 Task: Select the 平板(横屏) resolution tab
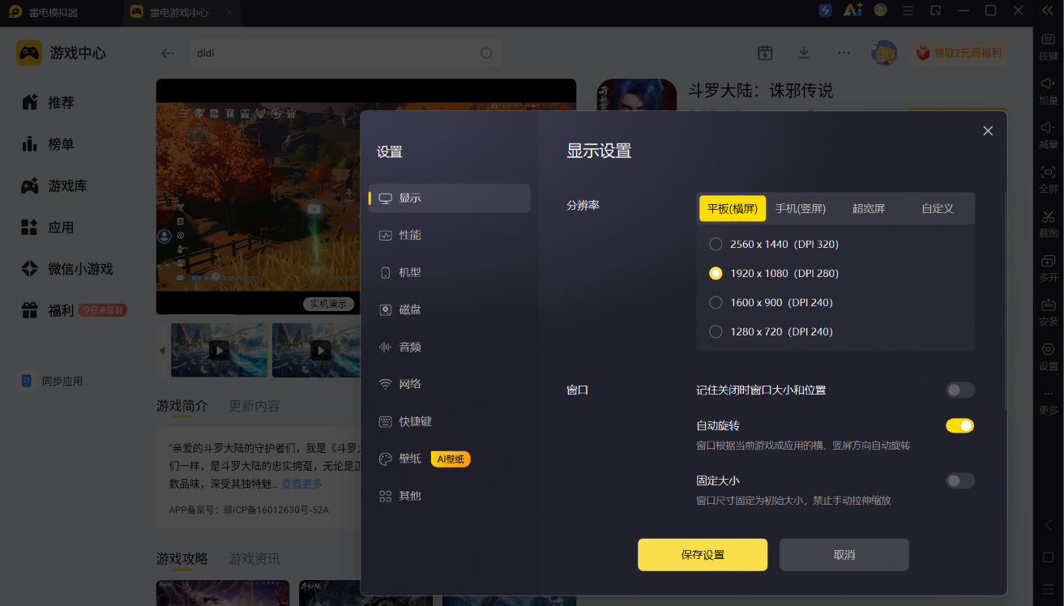(x=733, y=208)
